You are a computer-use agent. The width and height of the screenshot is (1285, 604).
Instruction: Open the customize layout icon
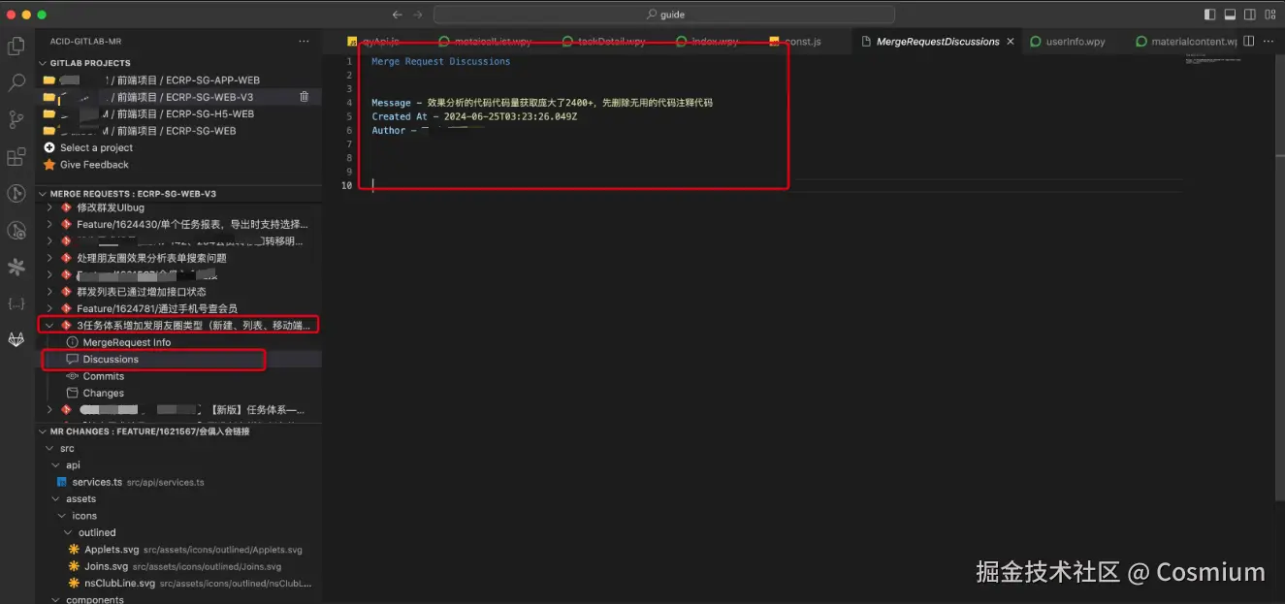click(x=1269, y=15)
